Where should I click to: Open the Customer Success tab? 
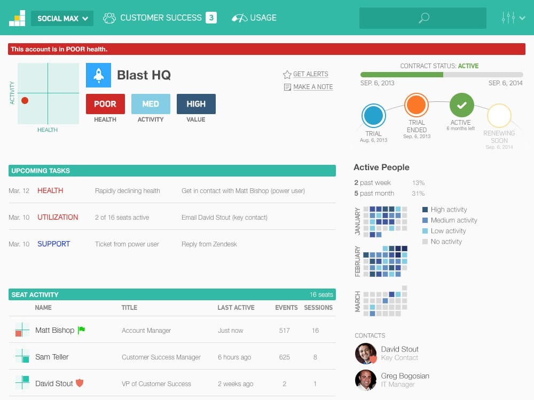[x=160, y=18]
